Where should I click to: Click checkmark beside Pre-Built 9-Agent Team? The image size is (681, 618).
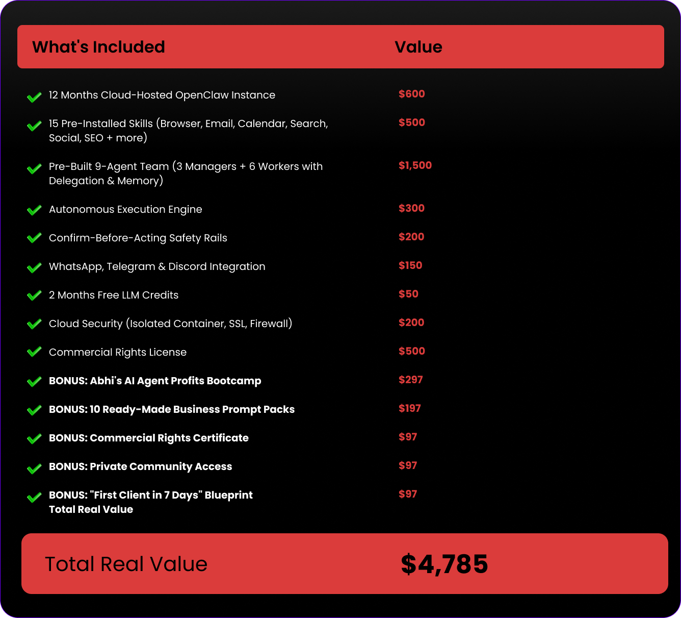click(34, 168)
